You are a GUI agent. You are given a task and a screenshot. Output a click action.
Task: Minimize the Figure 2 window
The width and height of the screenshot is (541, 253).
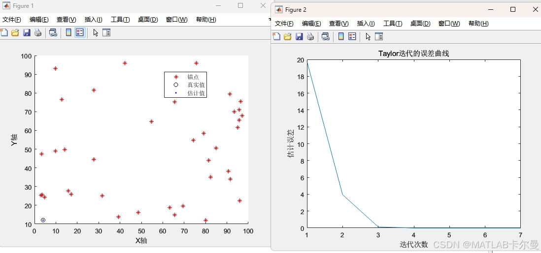[x=490, y=9]
